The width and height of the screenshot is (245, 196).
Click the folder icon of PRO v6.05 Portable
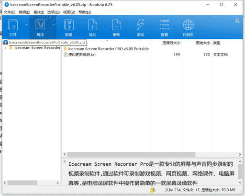click(x=65, y=49)
